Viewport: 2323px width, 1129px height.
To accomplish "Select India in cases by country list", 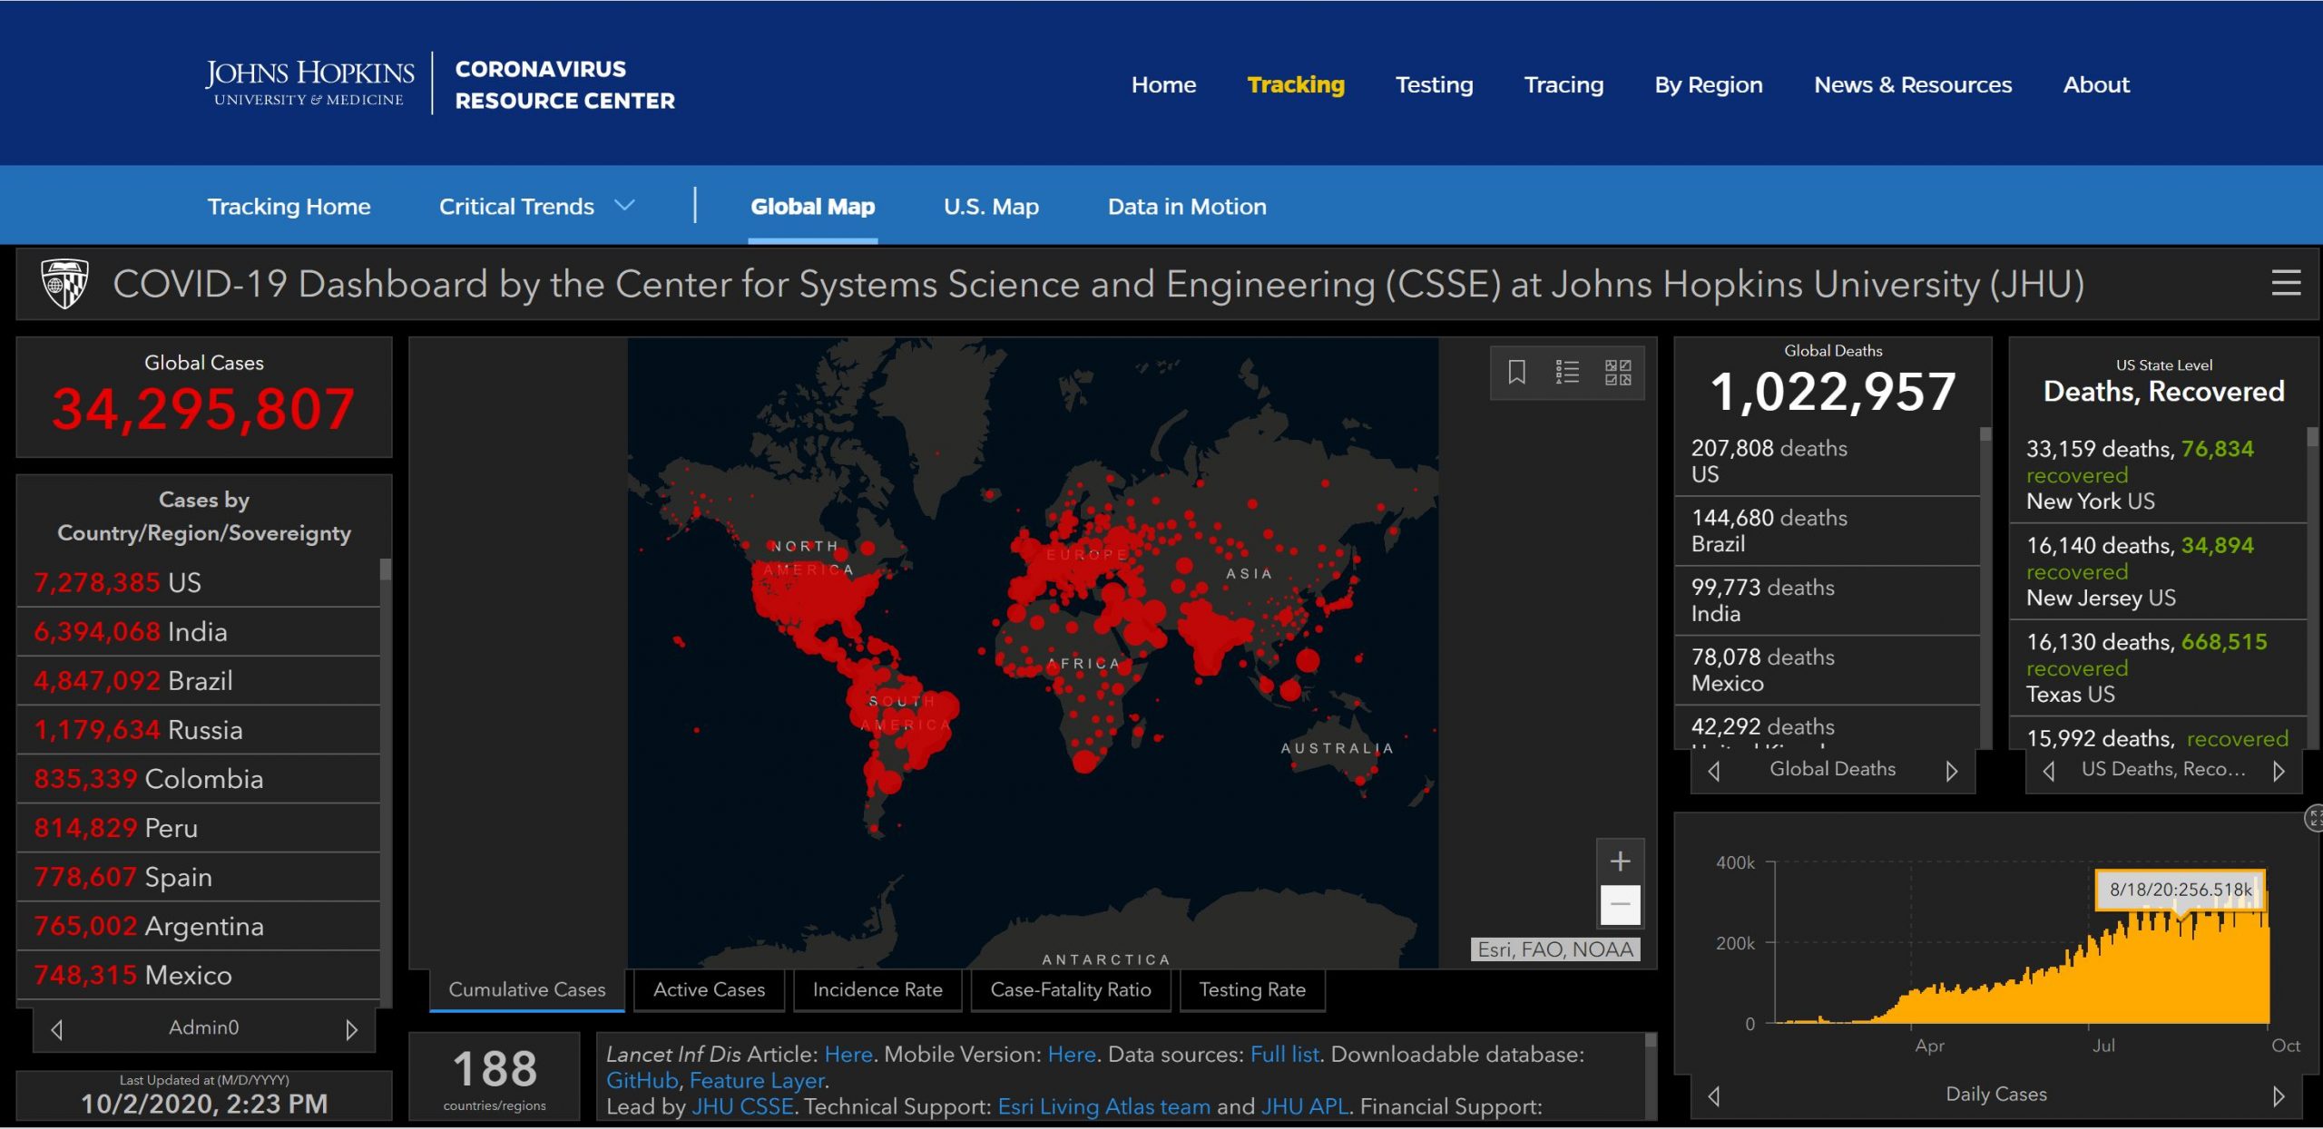I will tap(198, 631).
